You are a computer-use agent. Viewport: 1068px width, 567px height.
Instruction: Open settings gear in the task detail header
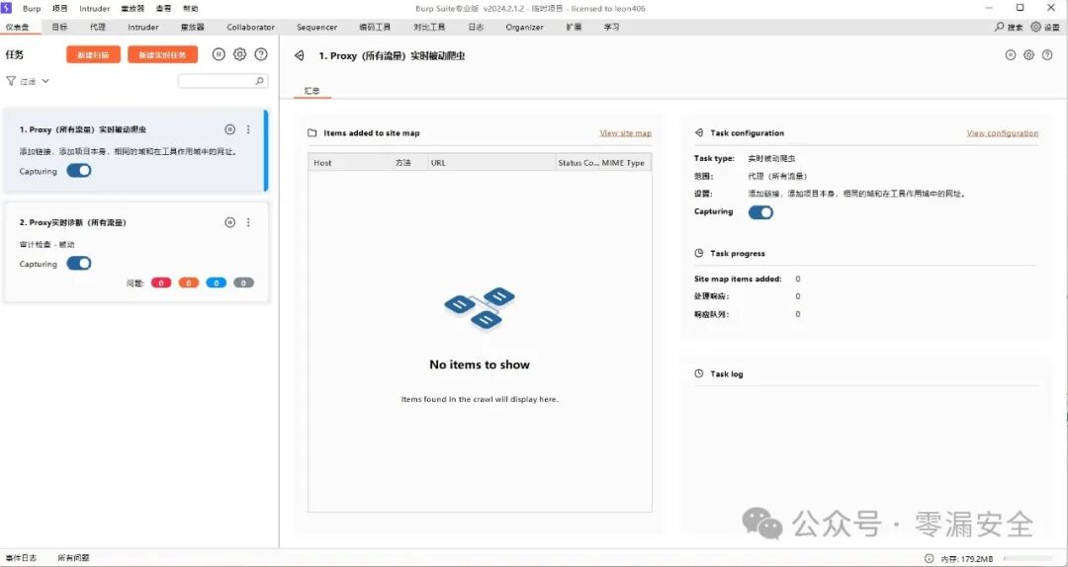[x=1029, y=55]
